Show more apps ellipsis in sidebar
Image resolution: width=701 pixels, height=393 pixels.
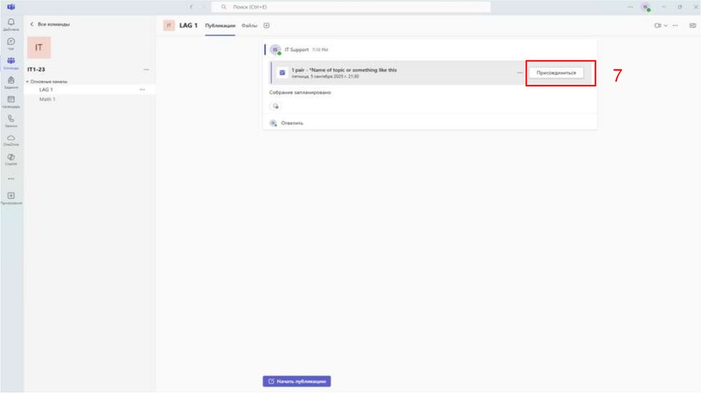pos(11,179)
